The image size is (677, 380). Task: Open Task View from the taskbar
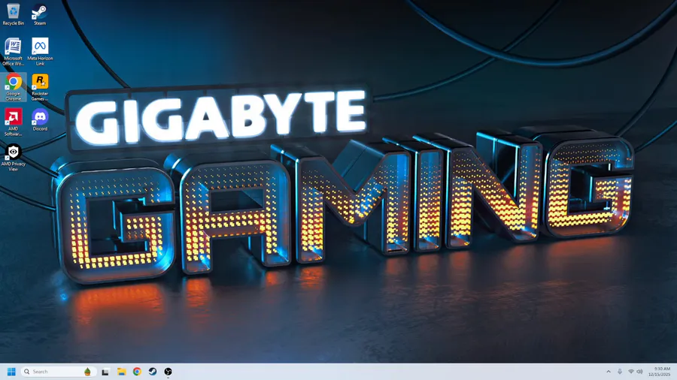pos(105,372)
